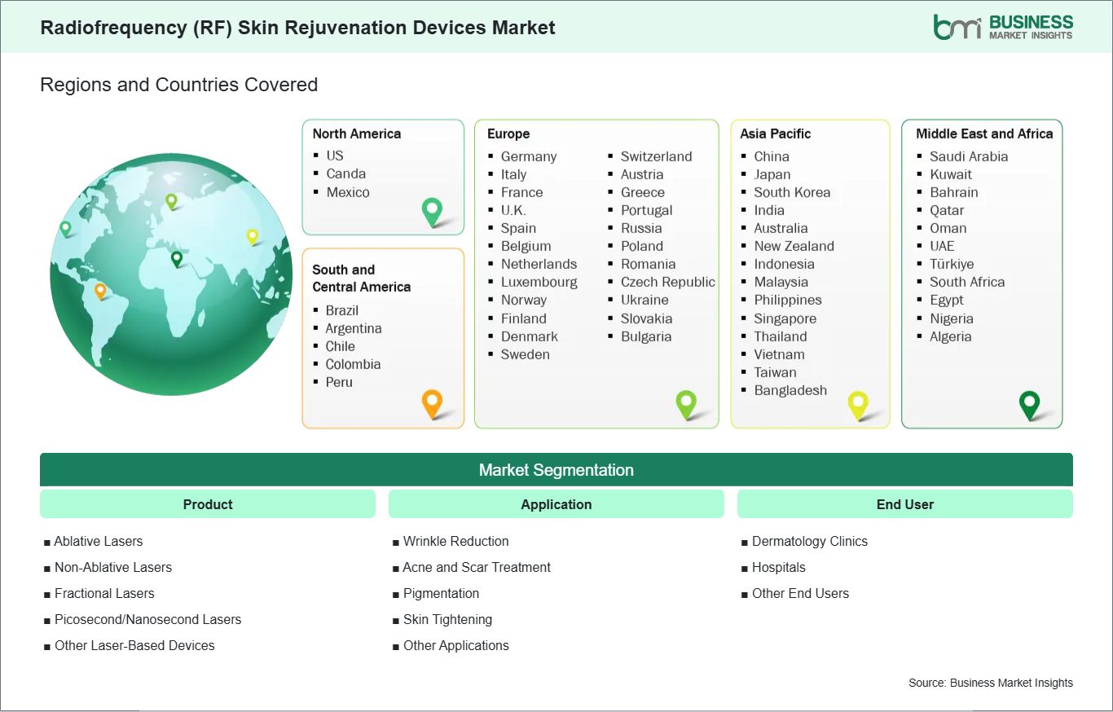
Task: Click 'Türkiye' in Middle East list
Action: (x=952, y=264)
